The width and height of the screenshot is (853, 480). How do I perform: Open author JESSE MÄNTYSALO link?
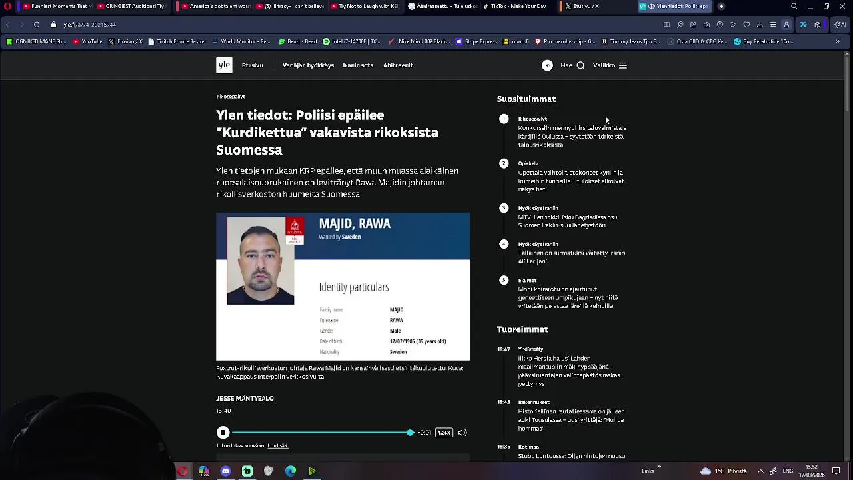point(245,398)
